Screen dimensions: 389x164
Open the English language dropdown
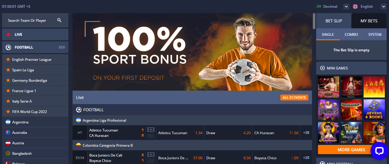383,7
